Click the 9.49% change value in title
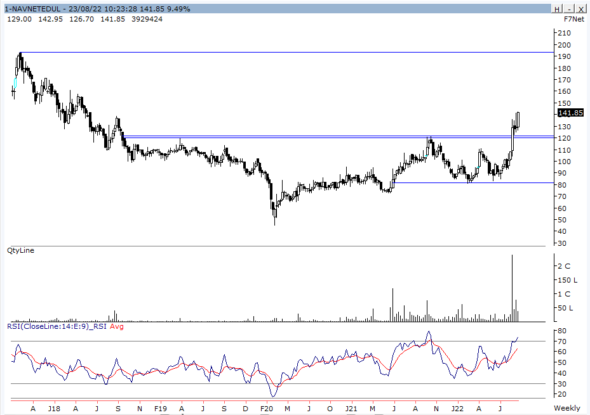 pyautogui.click(x=178, y=9)
